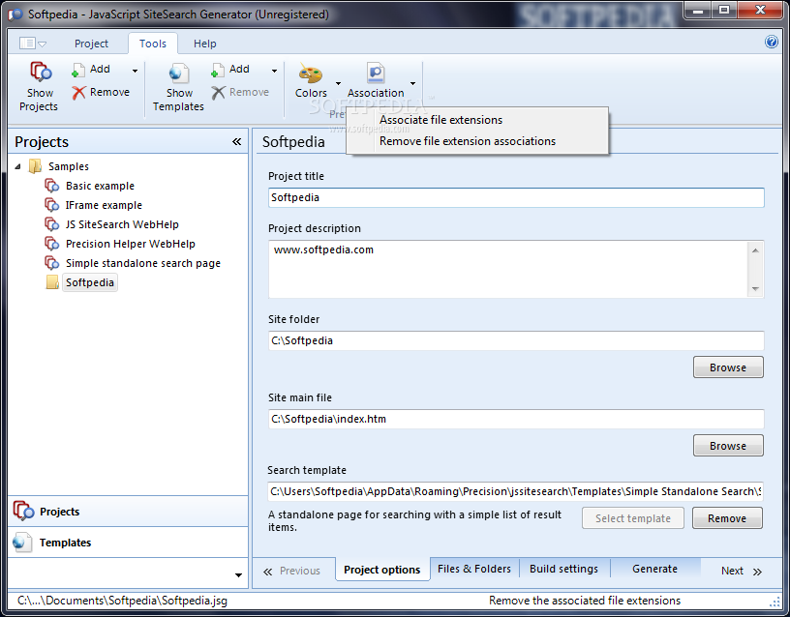The image size is (790, 617).
Task: Click Remove search template button
Action: tap(727, 518)
